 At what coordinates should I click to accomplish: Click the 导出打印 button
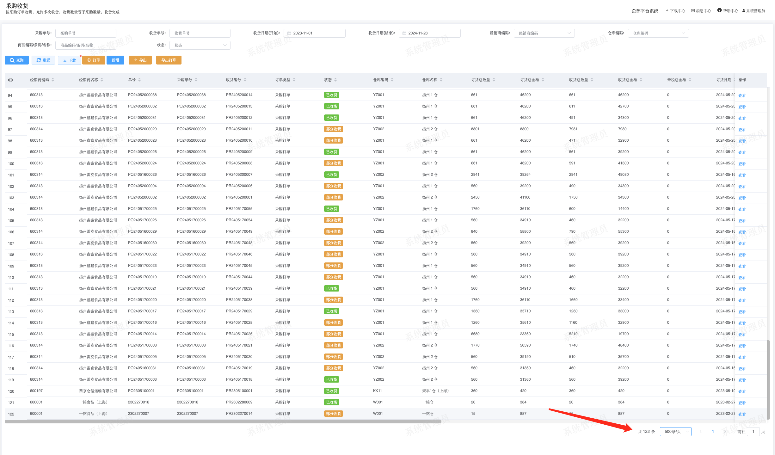(169, 60)
